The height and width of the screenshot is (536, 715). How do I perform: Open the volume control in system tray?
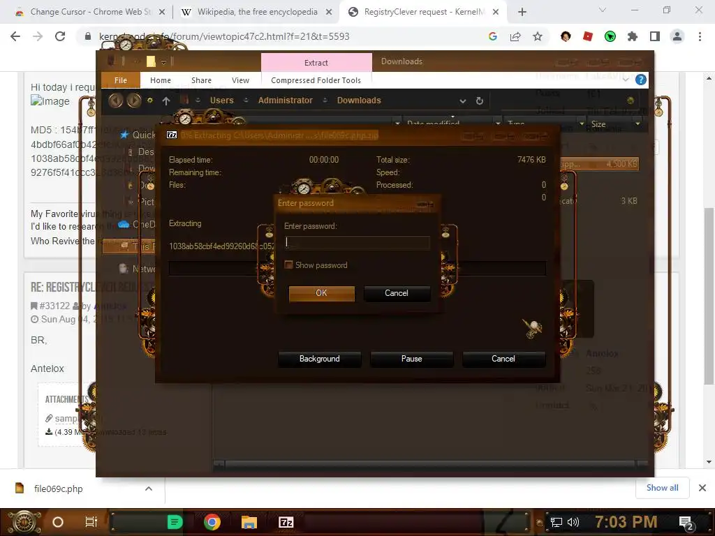573,522
